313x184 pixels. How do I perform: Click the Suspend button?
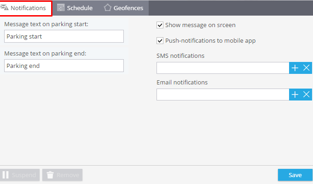pos(20,175)
